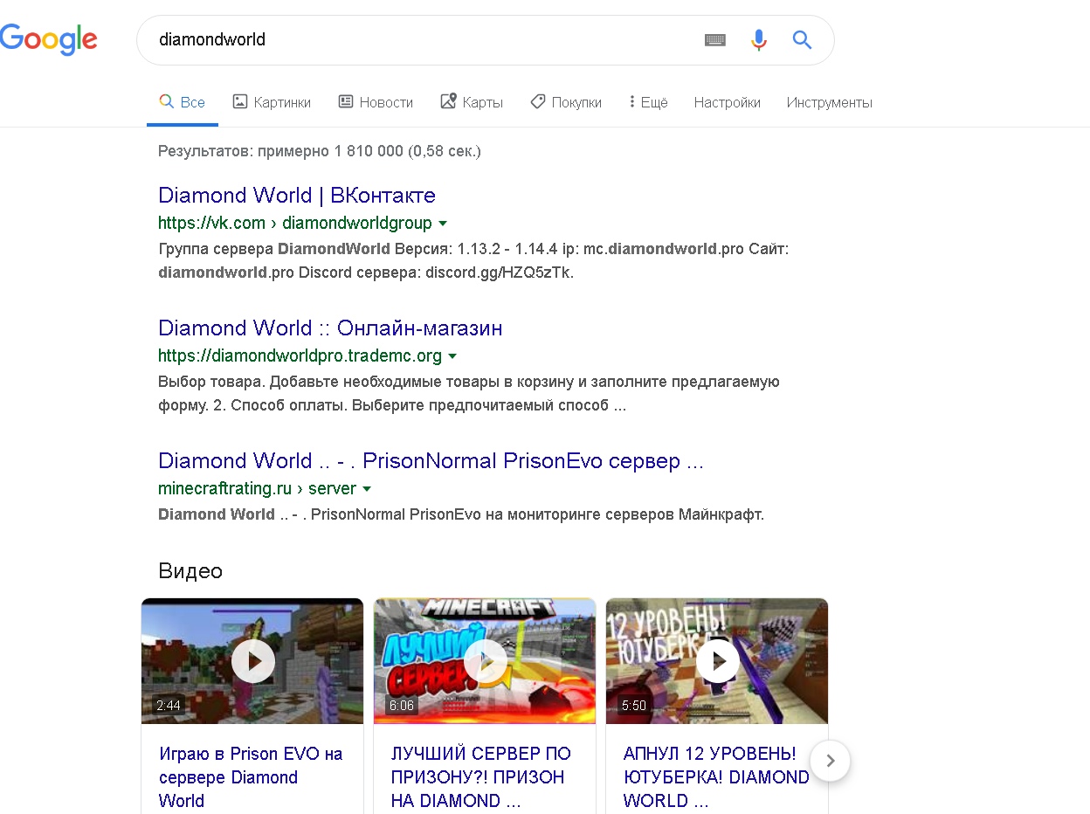Expand dropdown arrow next to vk.com URL
This screenshot has width=1090, height=814.
(443, 224)
